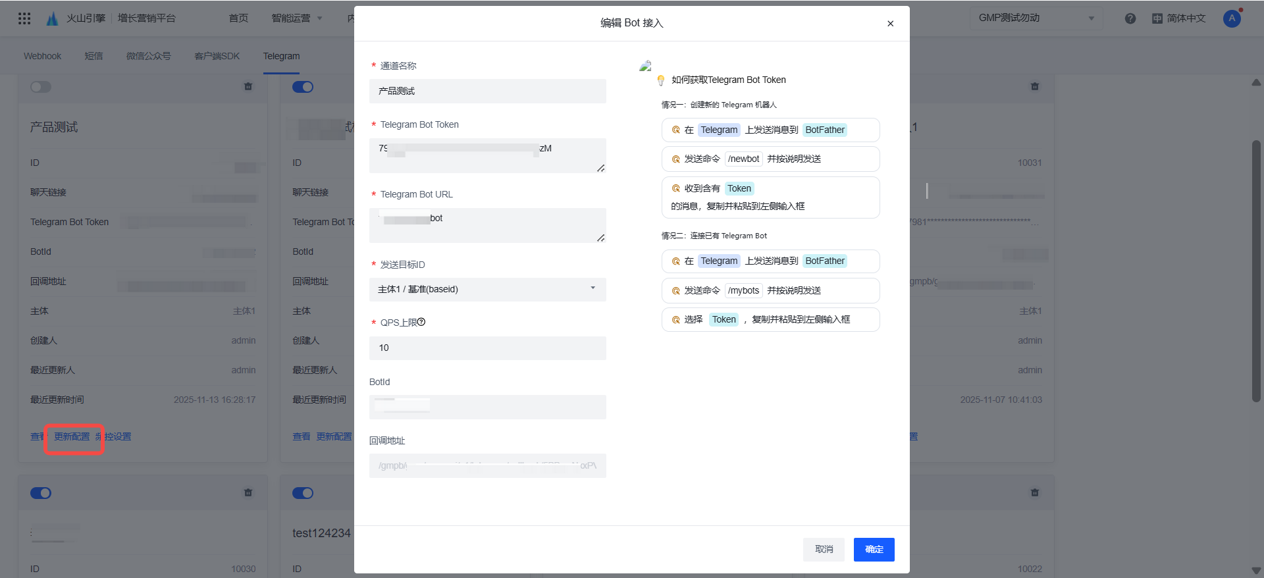Click the 编辑 Bot 接入 dialog title
1264x578 pixels.
click(632, 23)
